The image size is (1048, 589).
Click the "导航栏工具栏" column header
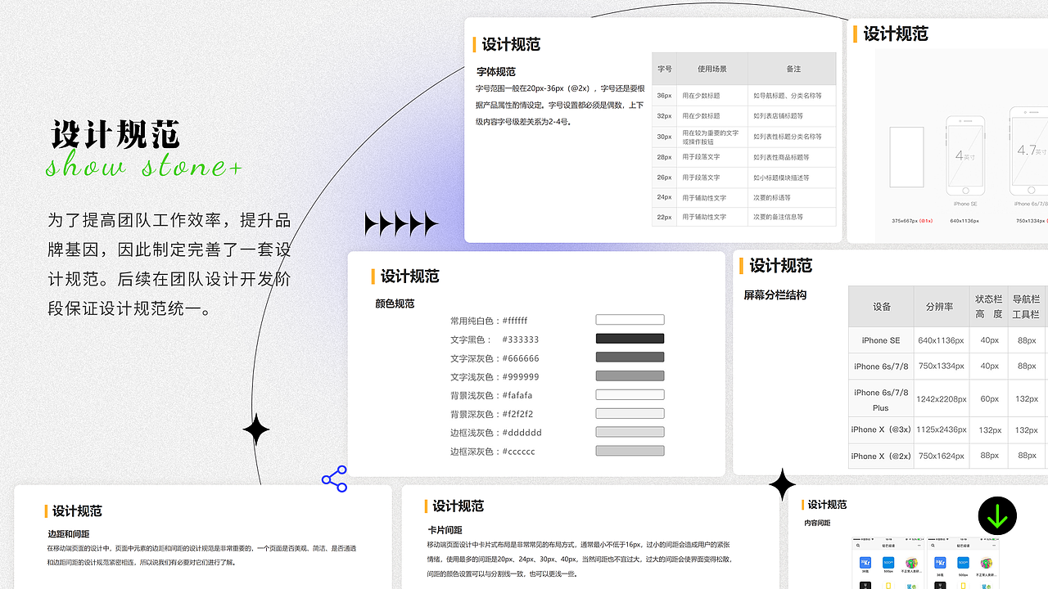(x=1026, y=307)
